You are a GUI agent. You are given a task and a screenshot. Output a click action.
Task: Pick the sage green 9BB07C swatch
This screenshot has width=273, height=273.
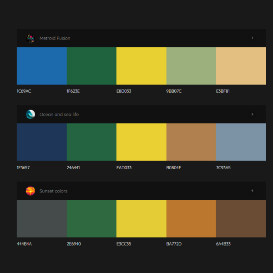click(x=191, y=66)
